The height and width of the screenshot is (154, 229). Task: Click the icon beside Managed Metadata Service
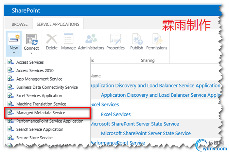tap(10, 112)
